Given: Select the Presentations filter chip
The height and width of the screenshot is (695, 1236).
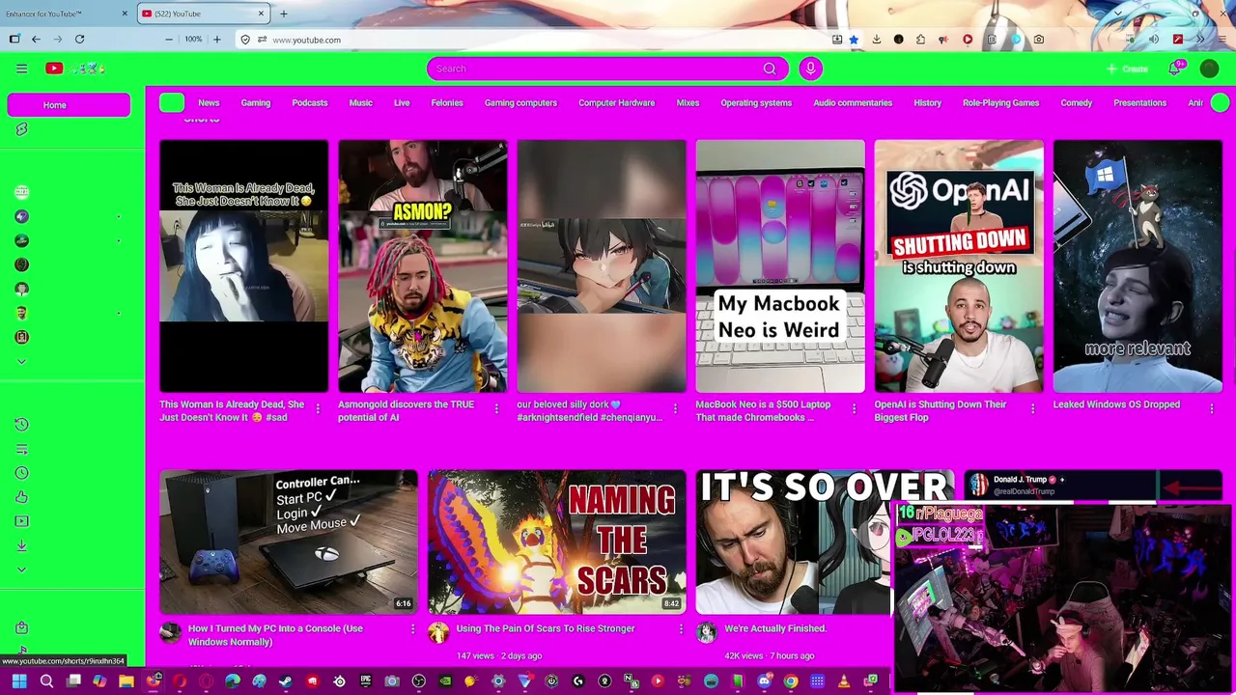Looking at the screenshot, I should [x=1139, y=103].
